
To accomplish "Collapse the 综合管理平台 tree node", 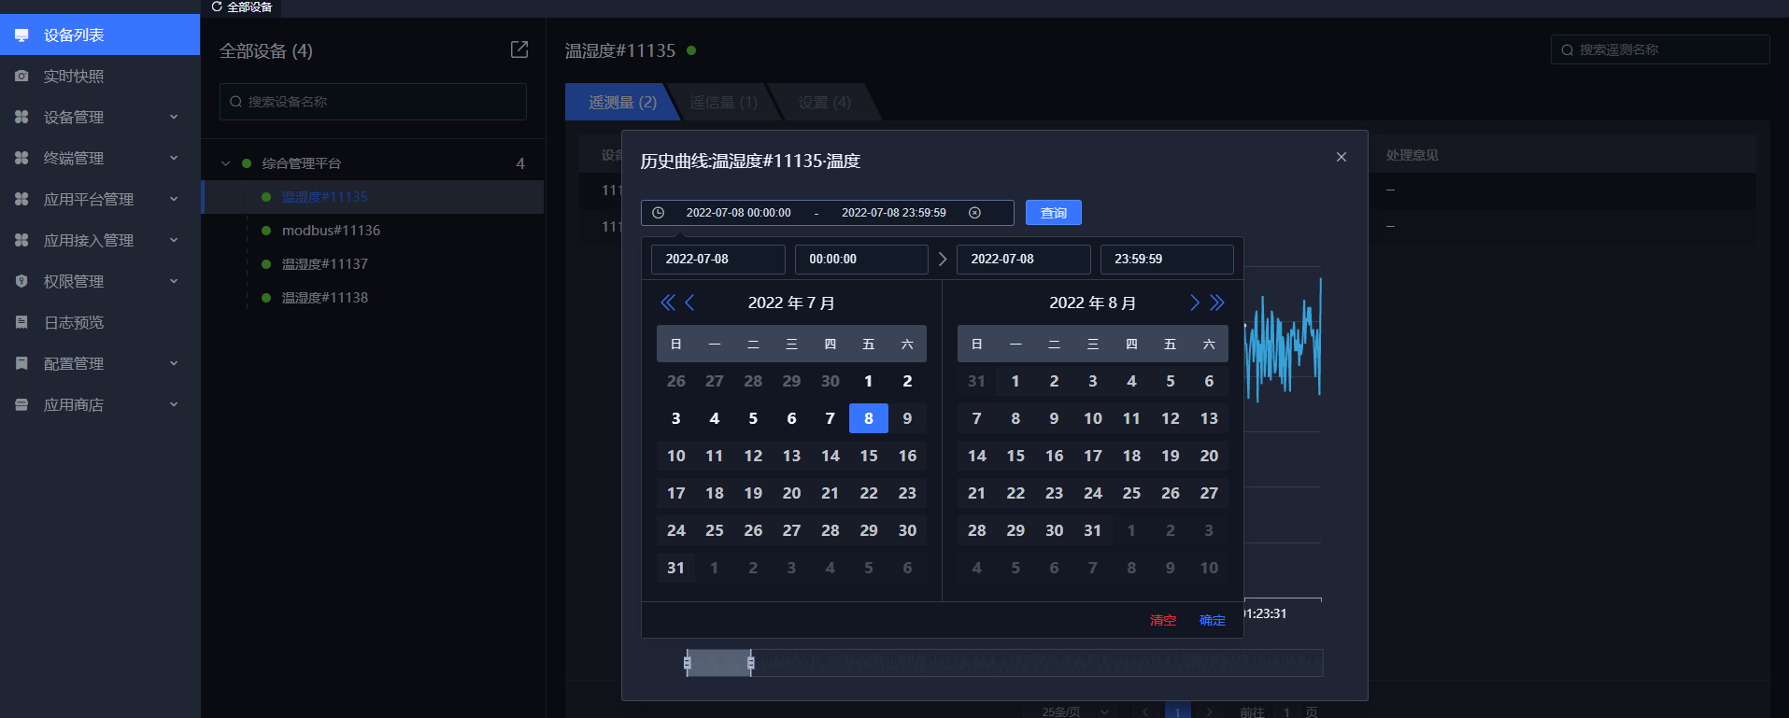I will point(225,163).
